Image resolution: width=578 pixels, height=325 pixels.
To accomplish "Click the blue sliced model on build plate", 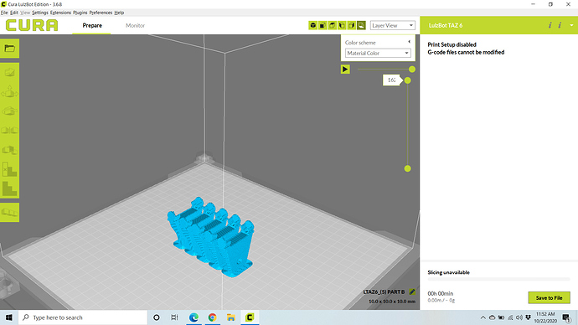I will point(211,238).
